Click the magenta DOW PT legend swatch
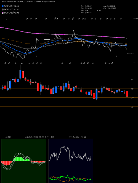The width and height of the screenshot is (138, 183). pyautogui.click(x=3, y=13)
